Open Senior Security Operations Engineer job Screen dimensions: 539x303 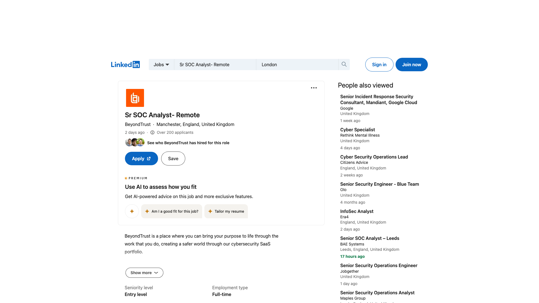pyautogui.click(x=379, y=265)
